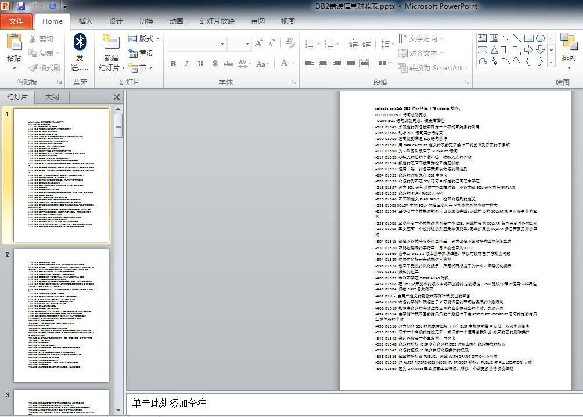Screen dimensions: 583x417
Task: Click the Bluetooth send icon
Action: (80, 42)
